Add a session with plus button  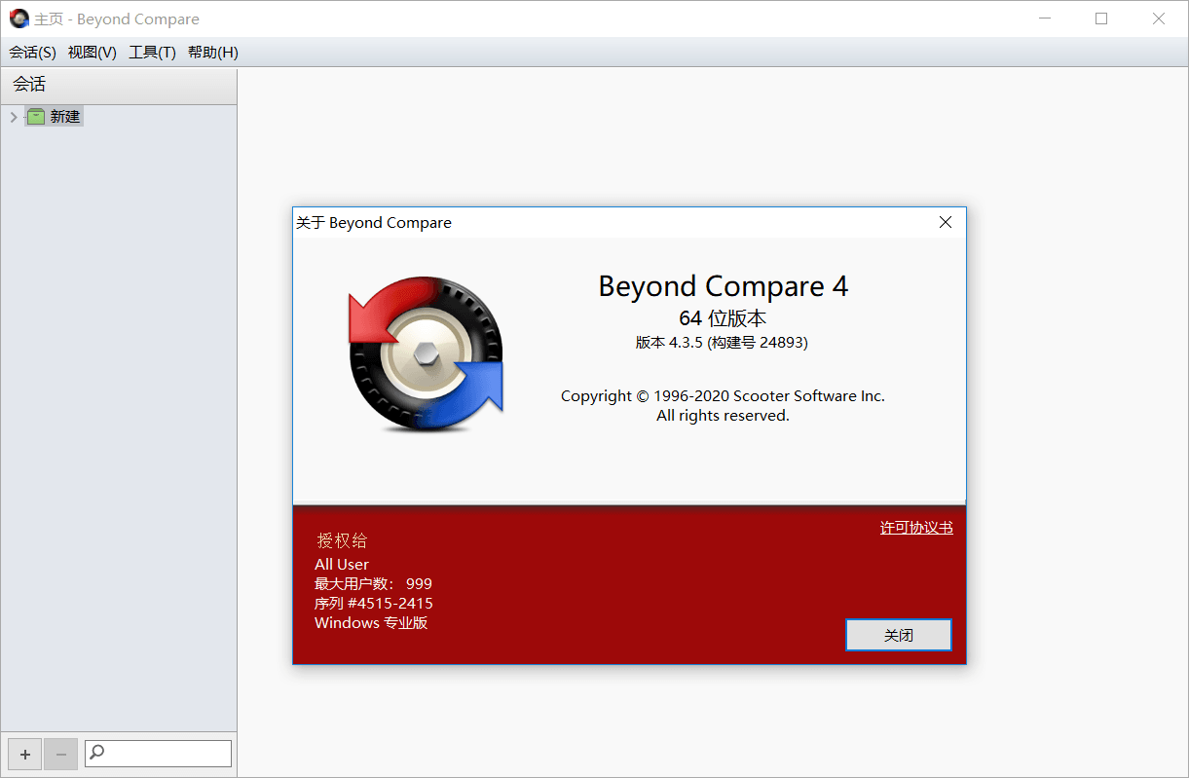pos(25,754)
